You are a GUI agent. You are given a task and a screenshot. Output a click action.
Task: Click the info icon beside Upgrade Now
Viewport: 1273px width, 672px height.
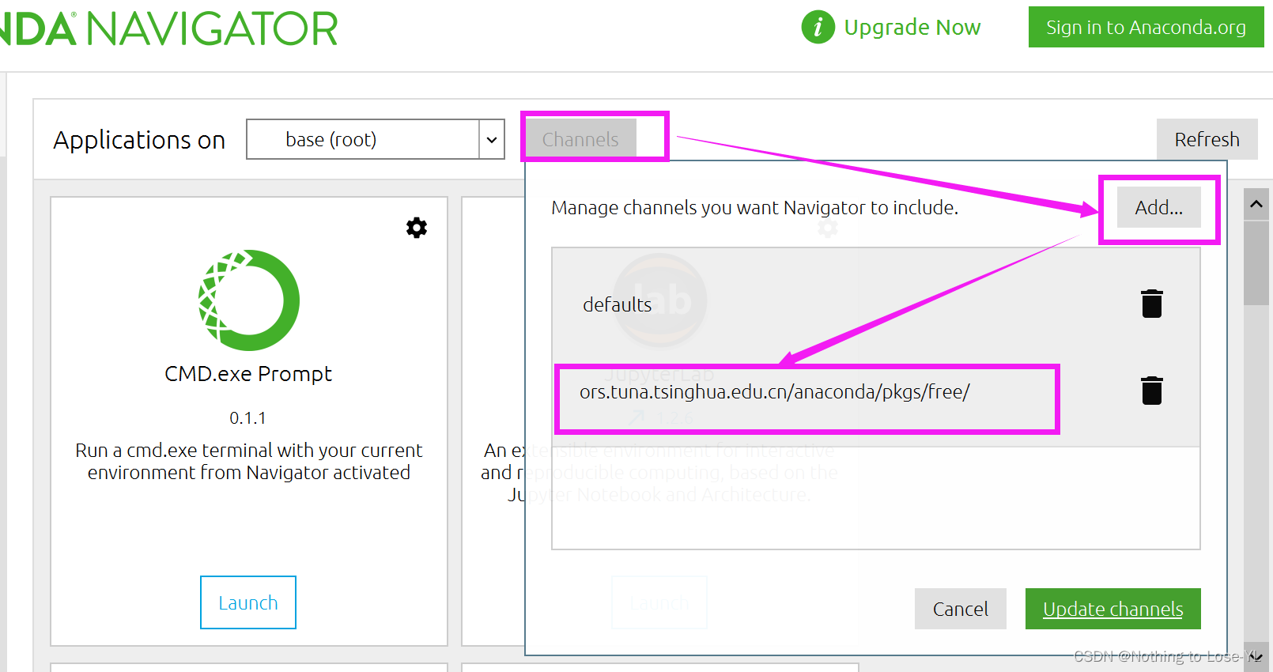pyautogui.click(x=818, y=27)
